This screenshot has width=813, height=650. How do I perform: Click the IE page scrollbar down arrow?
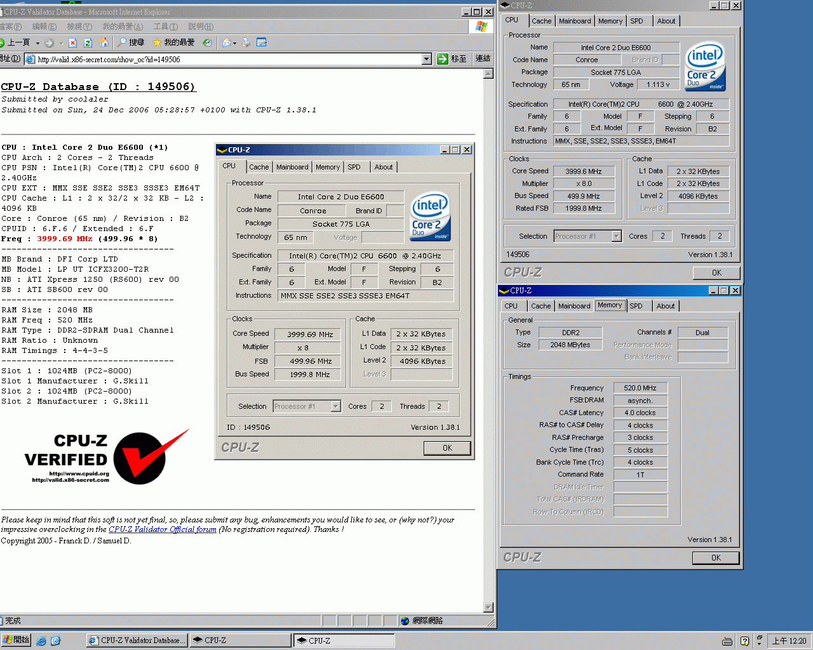tap(488, 607)
